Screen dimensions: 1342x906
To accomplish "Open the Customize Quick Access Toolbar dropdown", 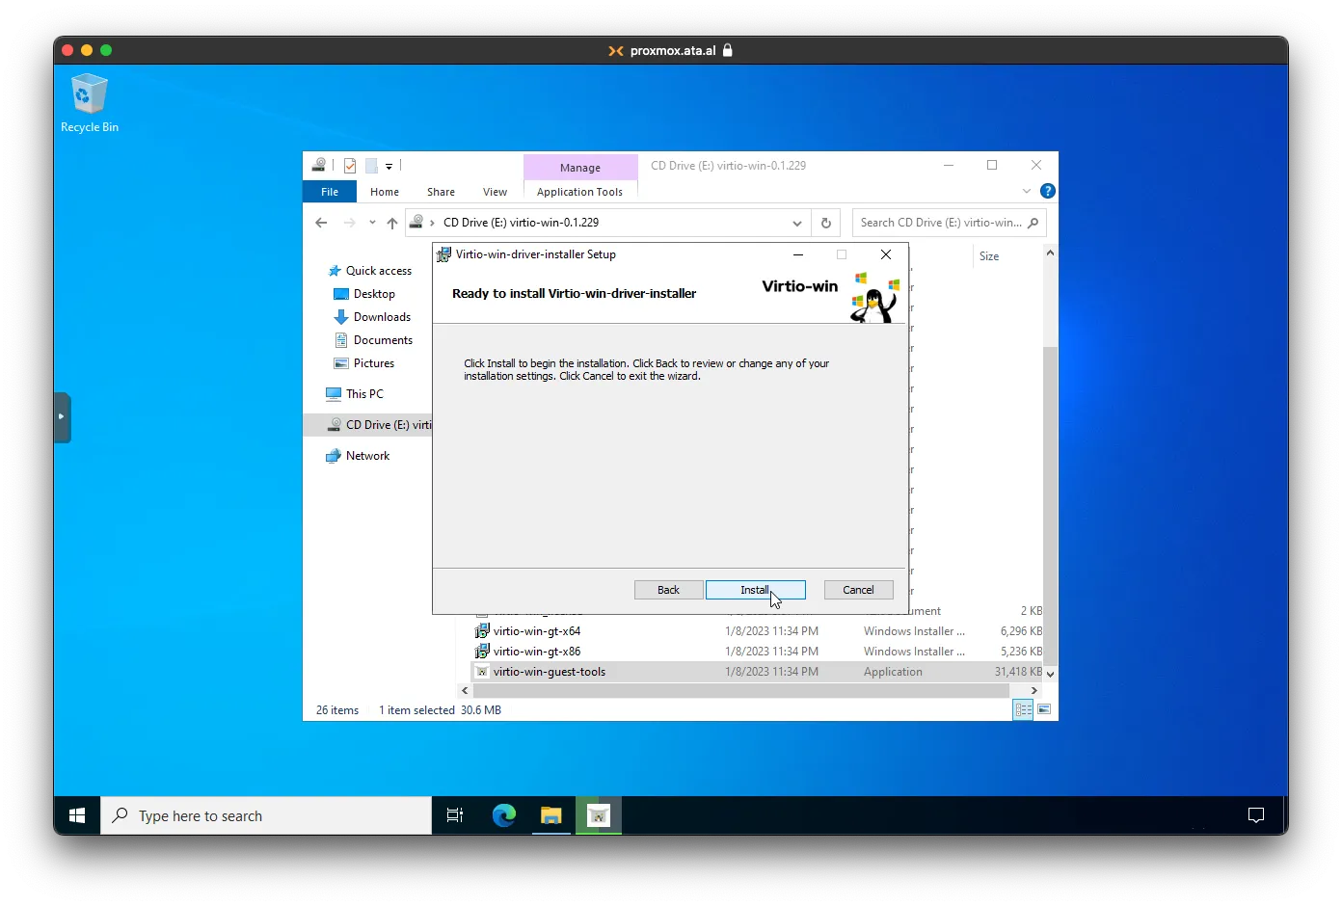I will (x=389, y=167).
